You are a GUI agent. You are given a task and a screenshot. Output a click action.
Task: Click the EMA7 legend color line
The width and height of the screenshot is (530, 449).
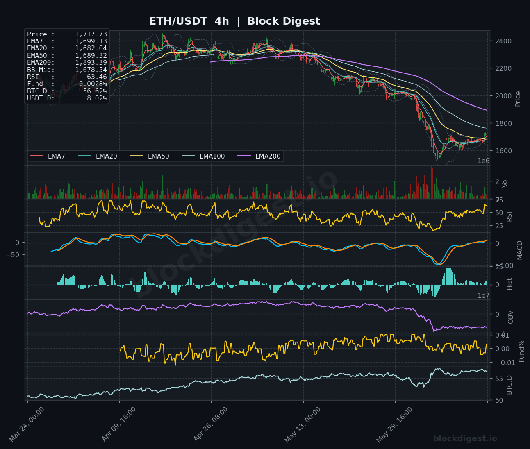click(x=37, y=156)
